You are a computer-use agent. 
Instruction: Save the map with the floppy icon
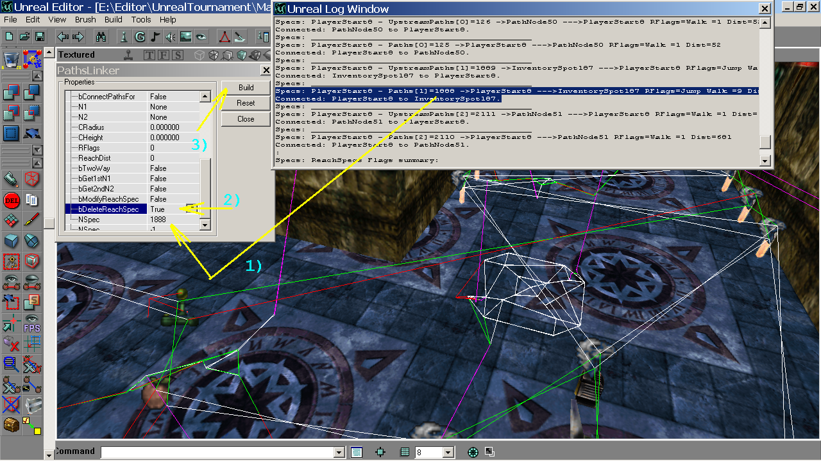(40, 36)
